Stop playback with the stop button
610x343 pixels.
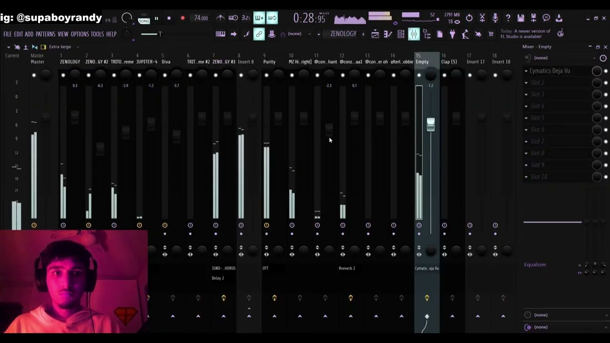[x=169, y=18]
